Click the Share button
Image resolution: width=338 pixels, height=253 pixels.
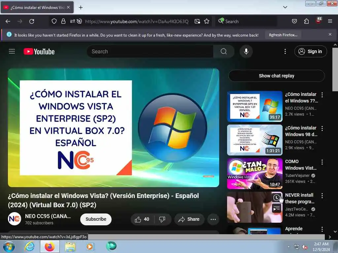(x=189, y=219)
